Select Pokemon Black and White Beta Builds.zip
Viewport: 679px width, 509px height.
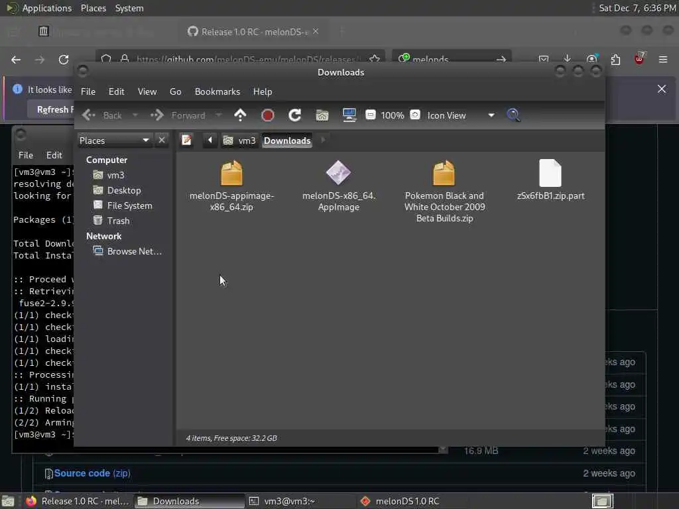pyautogui.click(x=444, y=192)
